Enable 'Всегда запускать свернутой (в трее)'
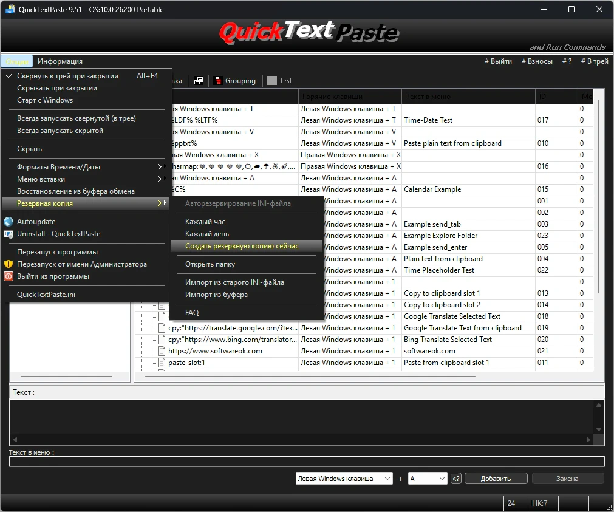This screenshot has width=614, height=512. click(x=87, y=118)
